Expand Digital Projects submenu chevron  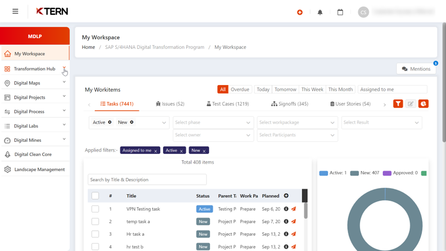click(64, 96)
